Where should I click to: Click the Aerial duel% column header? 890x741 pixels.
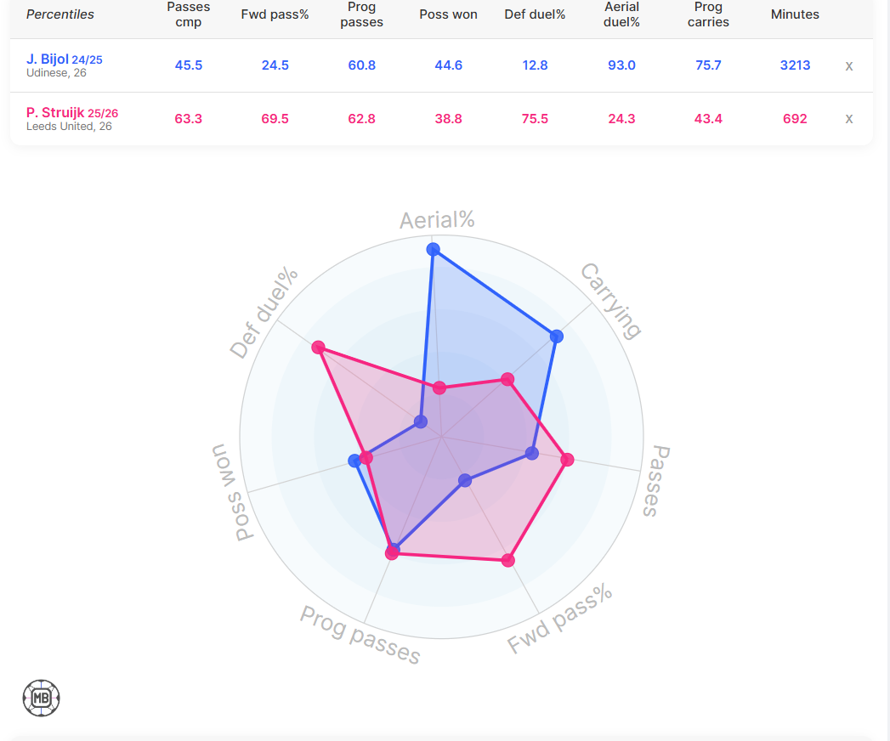pos(621,14)
